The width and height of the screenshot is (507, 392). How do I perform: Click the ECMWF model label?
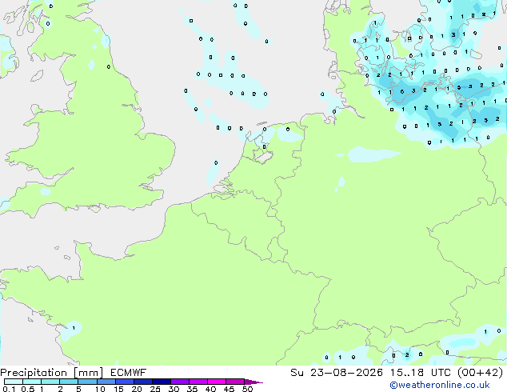point(128,373)
